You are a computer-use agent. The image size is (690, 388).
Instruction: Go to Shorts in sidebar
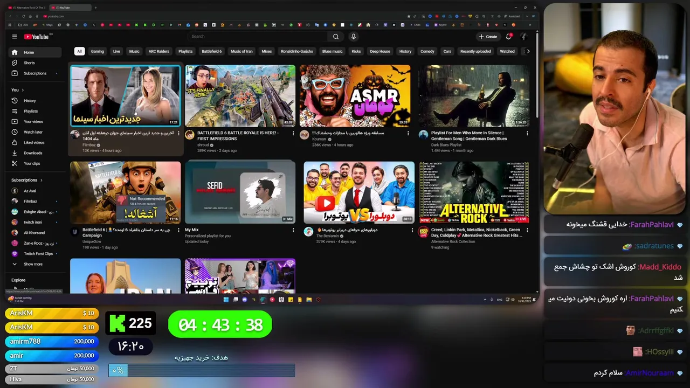[x=36, y=63]
